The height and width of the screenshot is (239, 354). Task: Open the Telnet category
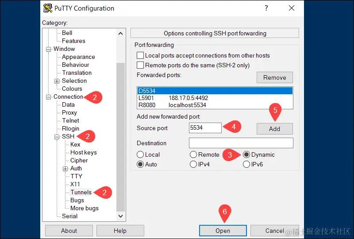[x=71, y=120]
